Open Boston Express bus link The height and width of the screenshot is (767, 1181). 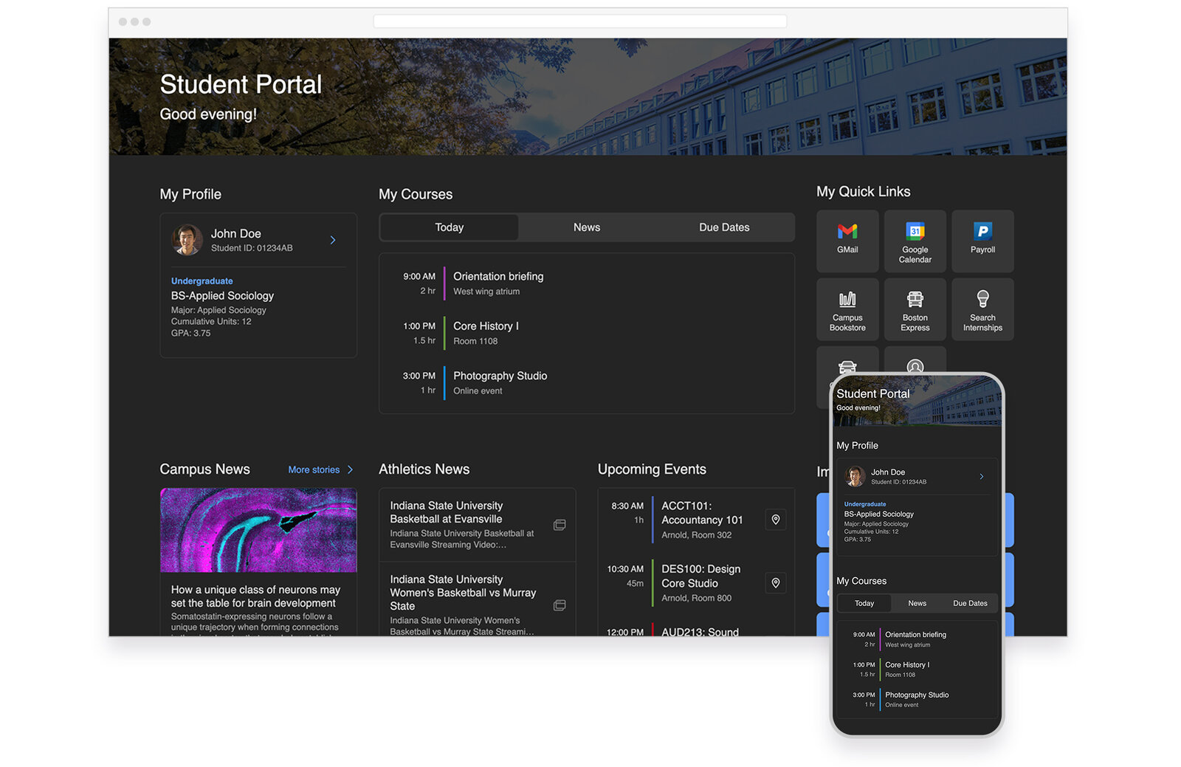tap(915, 309)
